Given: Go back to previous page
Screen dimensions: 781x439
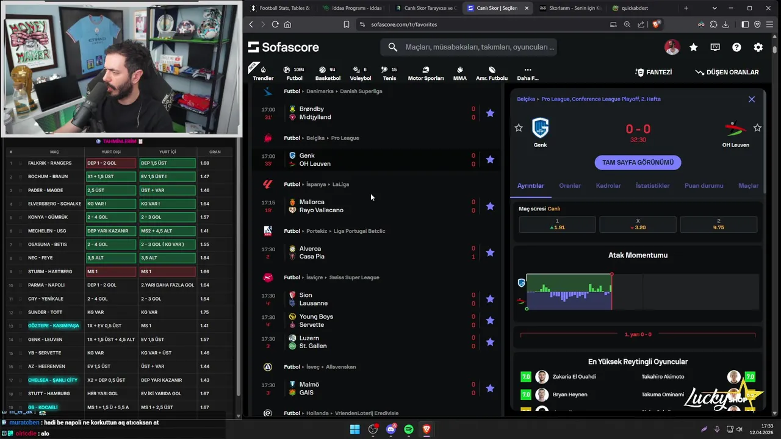Looking at the screenshot, I should (x=251, y=24).
